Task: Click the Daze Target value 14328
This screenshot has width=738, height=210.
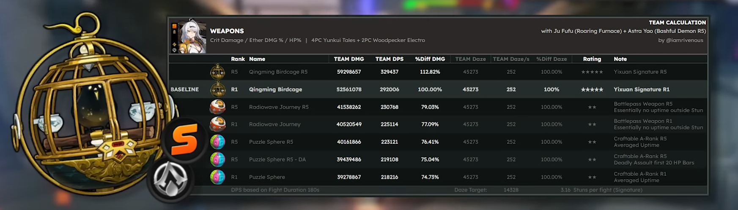Action: coord(511,190)
